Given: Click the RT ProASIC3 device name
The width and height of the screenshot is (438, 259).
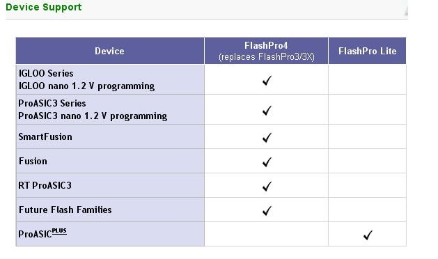Looking at the screenshot, I should (x=45, y=185).
